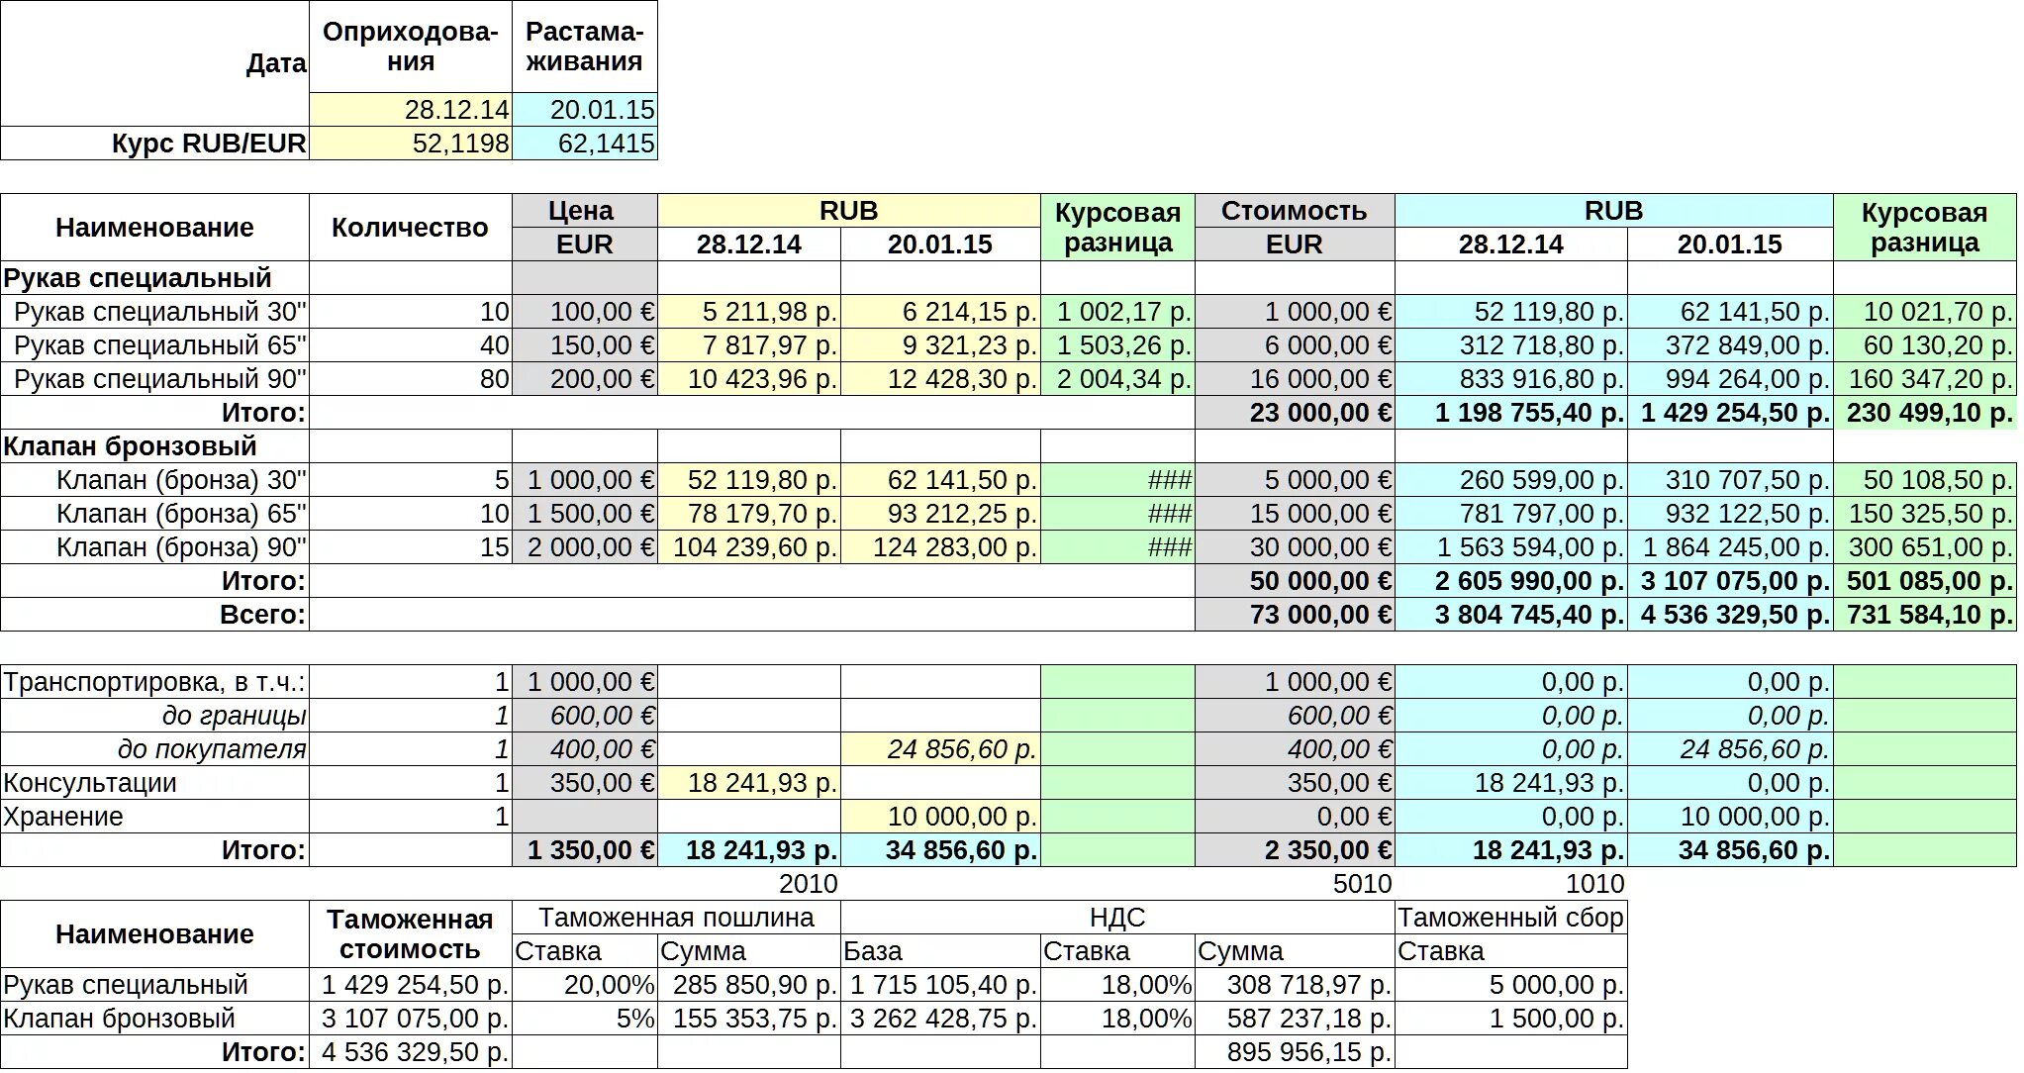Image resolution: width=2024 pixels, height=1073 pixels.
Task: Click code cell 1010
Action: click(x=1511, y=884)
